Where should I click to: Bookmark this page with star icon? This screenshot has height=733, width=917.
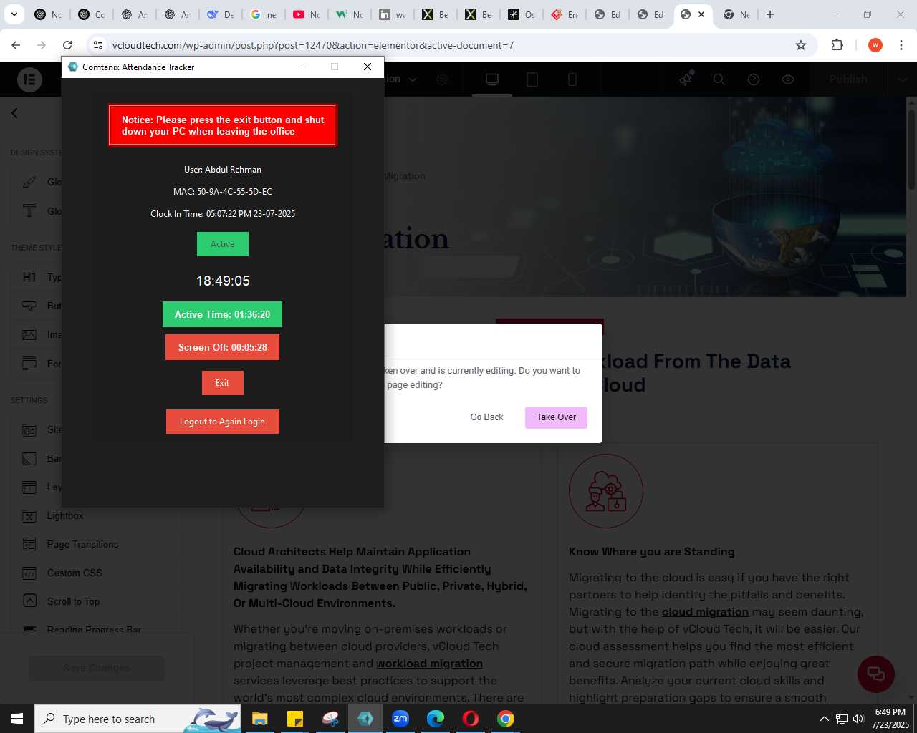[x=801, y=45]
